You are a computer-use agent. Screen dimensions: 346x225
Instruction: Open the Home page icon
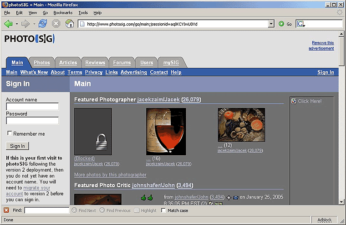click(70, 23)
